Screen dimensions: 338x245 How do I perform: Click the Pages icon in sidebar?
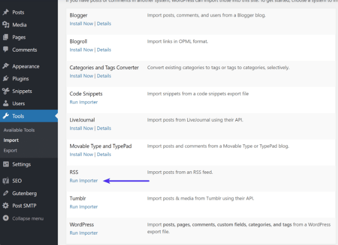click(x=6, y=37)
